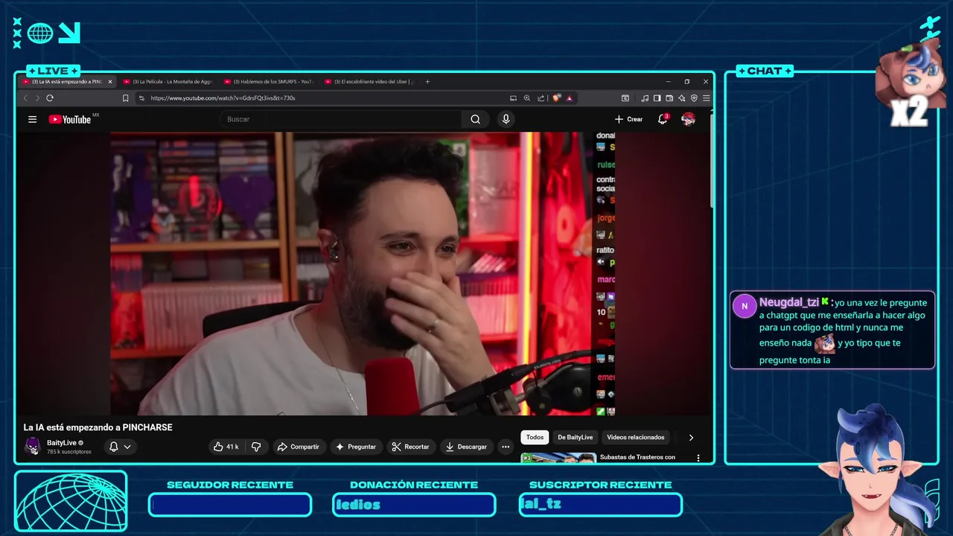
Task: Click the Neugdal_tzi chat username
Action: 788,302
